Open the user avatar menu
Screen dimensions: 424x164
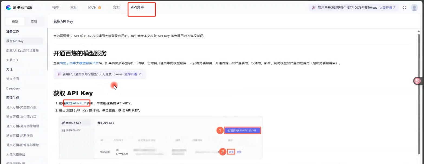pos(414,8)
